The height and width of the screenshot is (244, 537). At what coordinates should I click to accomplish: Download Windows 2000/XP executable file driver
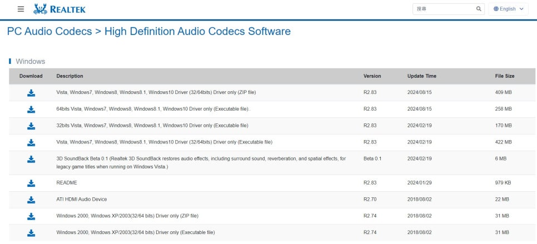point(31,233)
